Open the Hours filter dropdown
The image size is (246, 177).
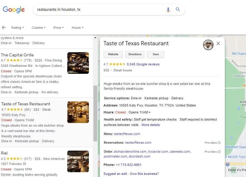(x=77, y=28)
